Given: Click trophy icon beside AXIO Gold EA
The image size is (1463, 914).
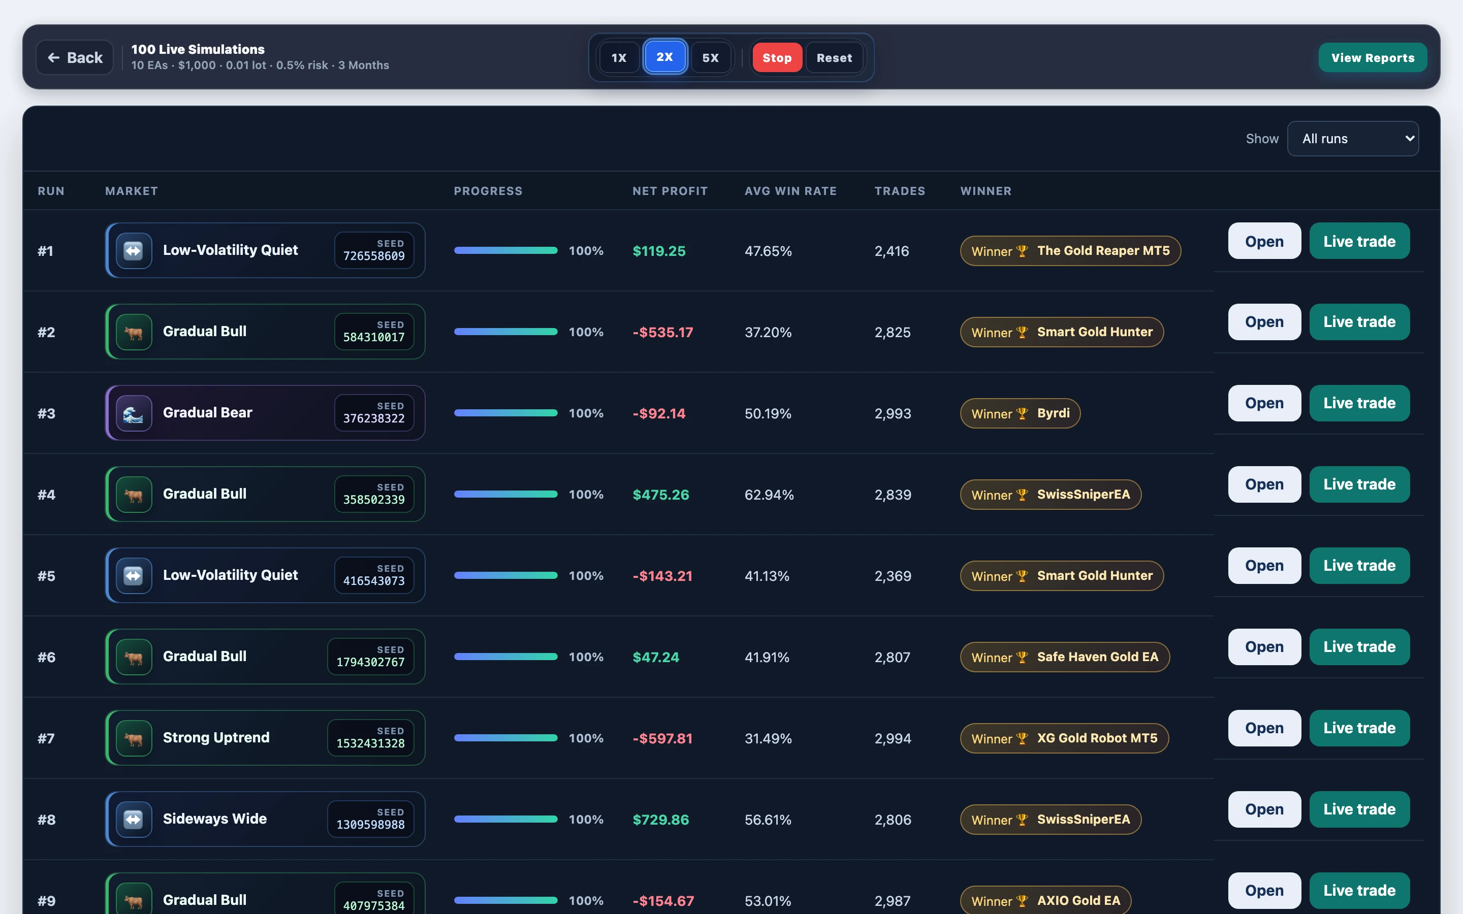Looking at the screenshot, I should point(1022,901).
